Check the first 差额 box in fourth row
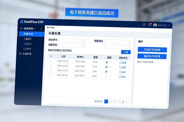Image resolution: width=184 pixels, height=122 pixels. (x=106, y=76)
